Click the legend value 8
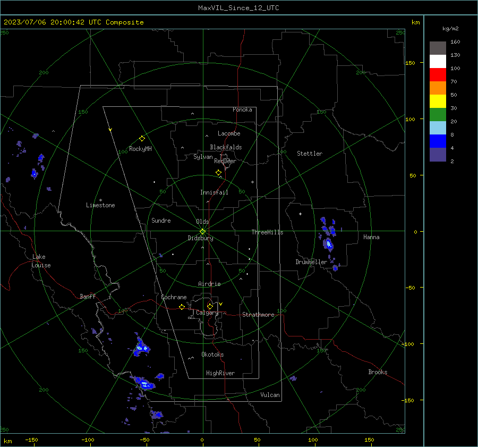 coord(452,134)
